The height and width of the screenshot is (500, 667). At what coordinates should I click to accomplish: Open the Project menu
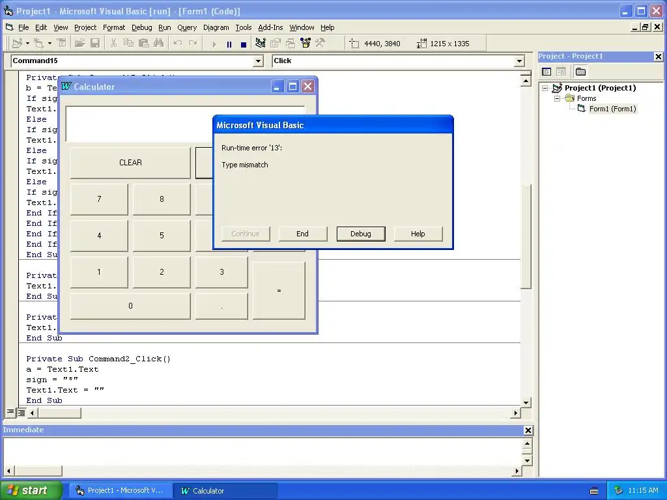85,27
